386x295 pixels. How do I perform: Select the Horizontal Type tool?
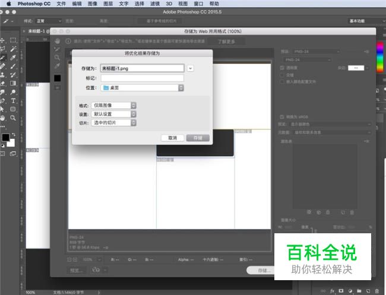click(13, 101)
